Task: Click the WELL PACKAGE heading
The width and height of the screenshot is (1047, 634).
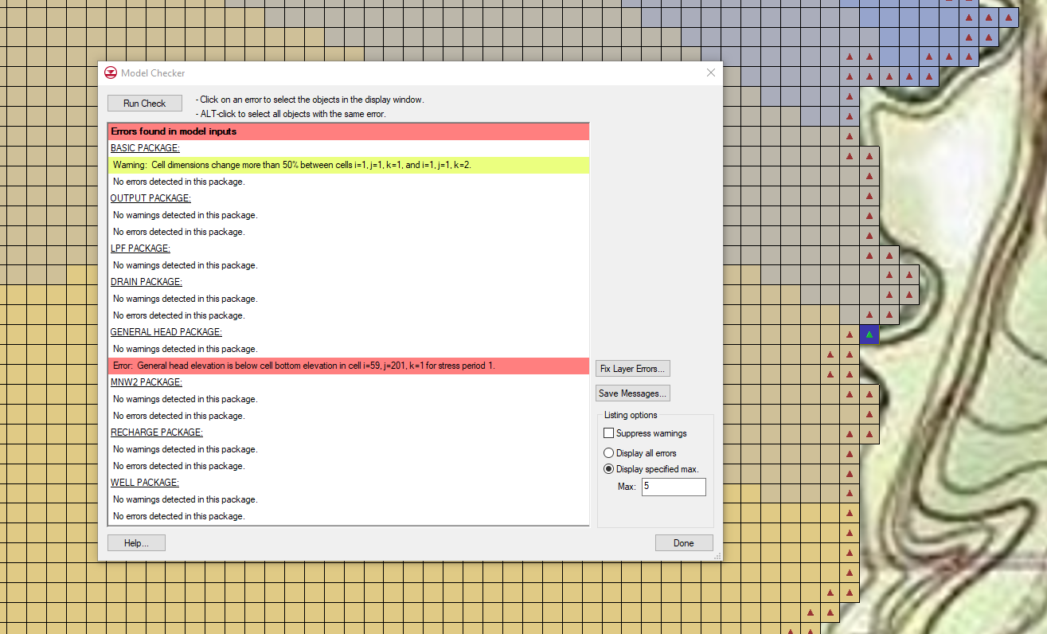Action: (x=144, y=483)
